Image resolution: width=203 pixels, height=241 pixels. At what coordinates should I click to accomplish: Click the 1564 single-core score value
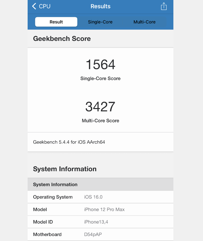pyautogui.click(x=101, y=64)
